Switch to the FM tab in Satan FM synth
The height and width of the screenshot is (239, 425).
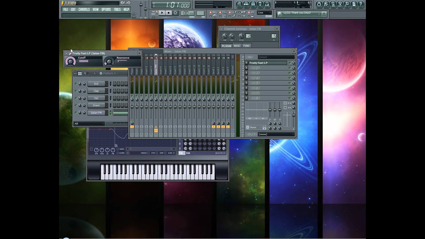pos(181,153)
